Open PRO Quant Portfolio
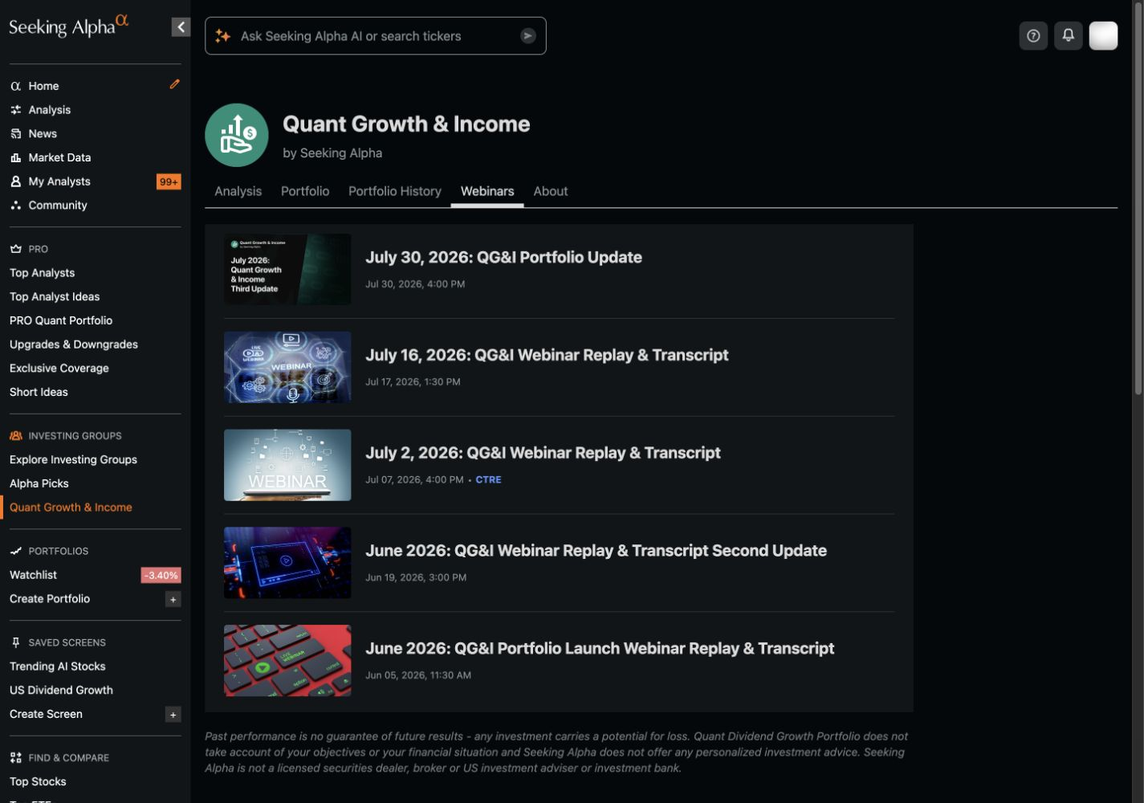Image resolution: width=1144 pixels, height=803 pixels. coord(61,320)
